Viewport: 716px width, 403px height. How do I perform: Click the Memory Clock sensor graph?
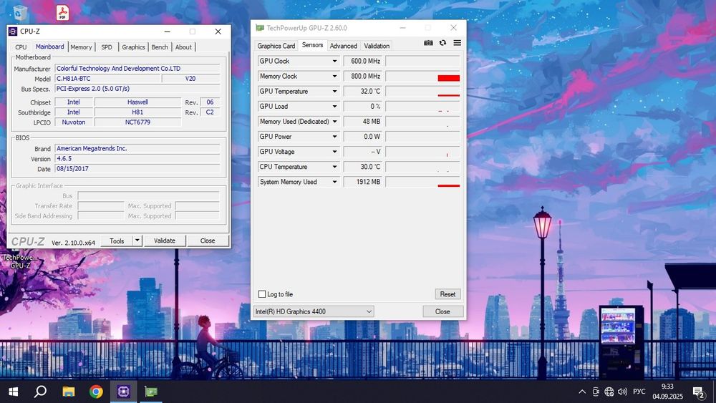coord(423,76)
